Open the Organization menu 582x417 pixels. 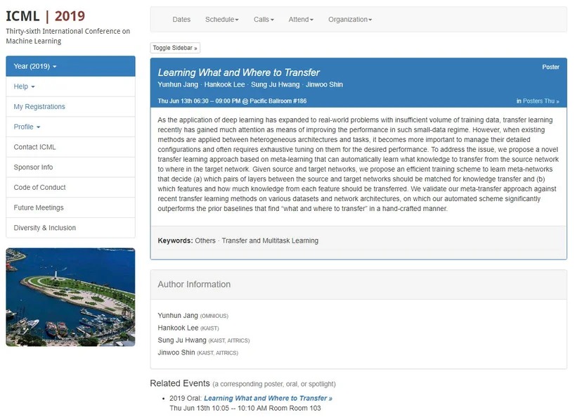click(x=349, y=19)
